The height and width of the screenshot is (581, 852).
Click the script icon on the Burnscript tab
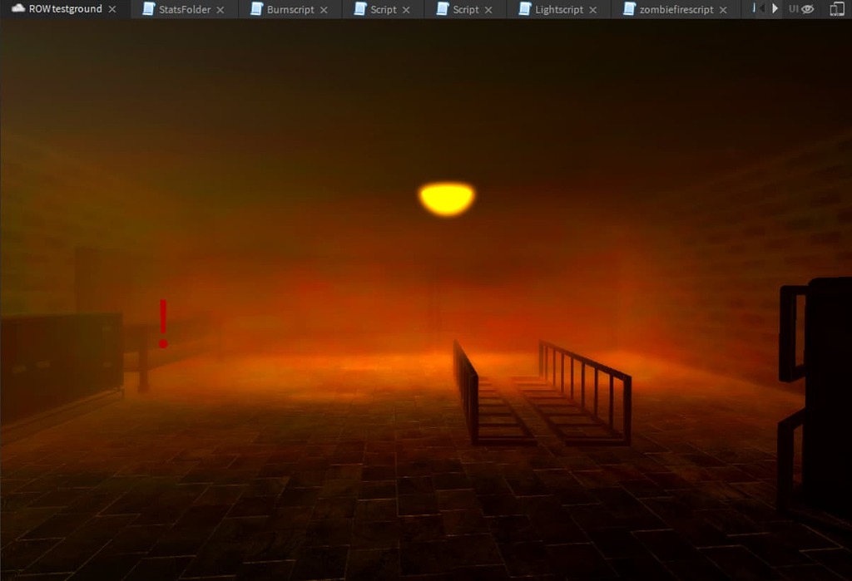[256, 9]
